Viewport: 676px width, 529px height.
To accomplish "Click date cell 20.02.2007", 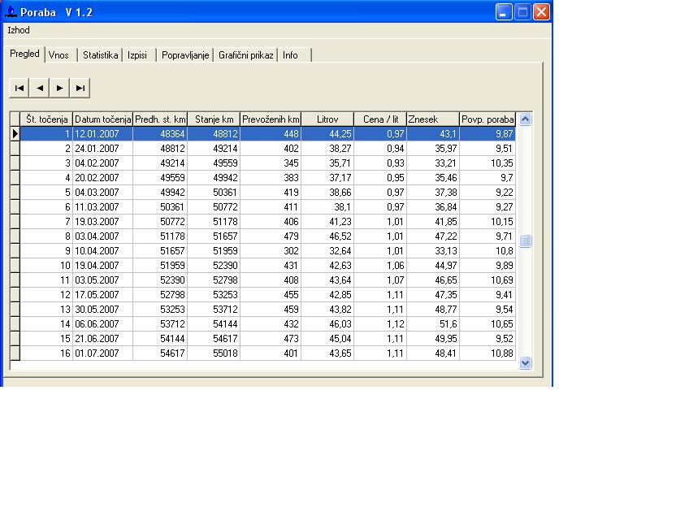I will [102, 178].
